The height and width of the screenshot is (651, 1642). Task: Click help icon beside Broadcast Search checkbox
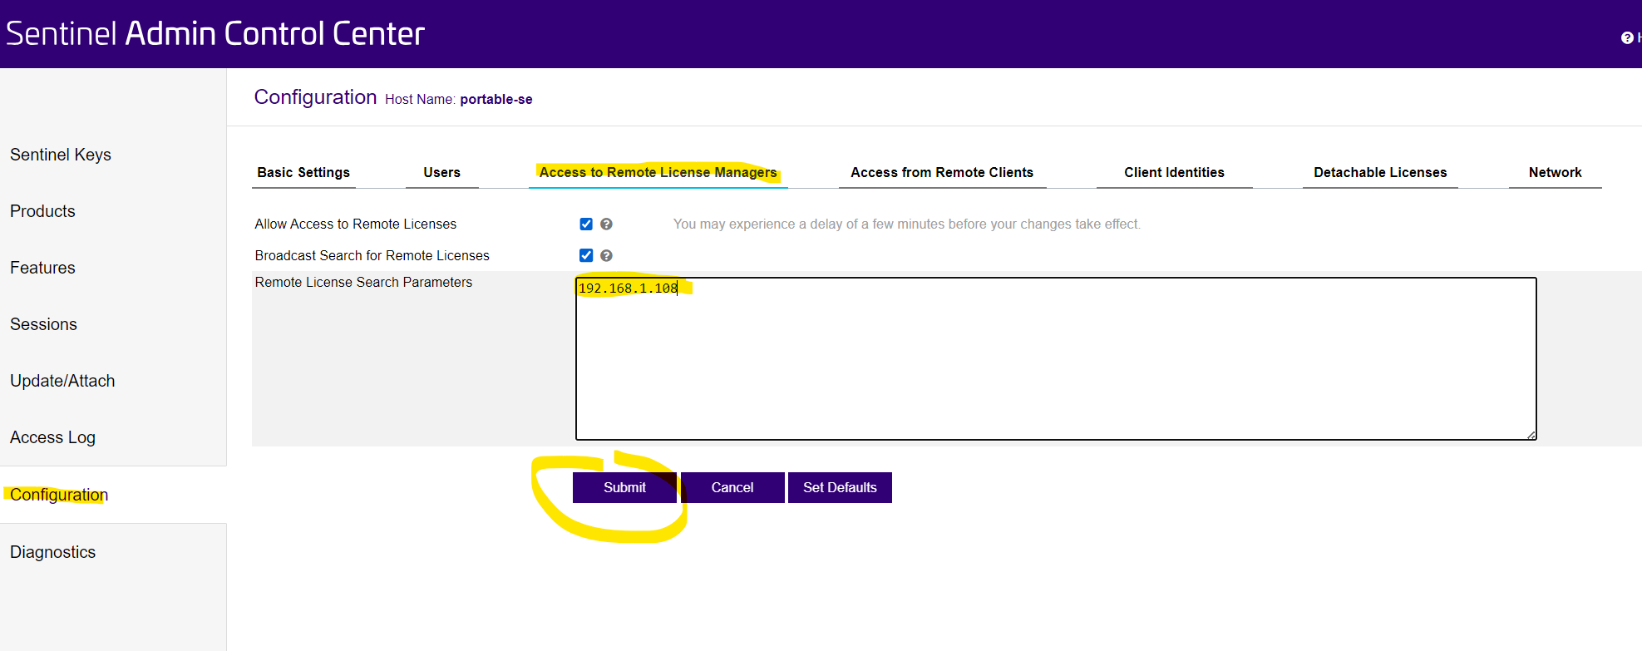(606, 255)
